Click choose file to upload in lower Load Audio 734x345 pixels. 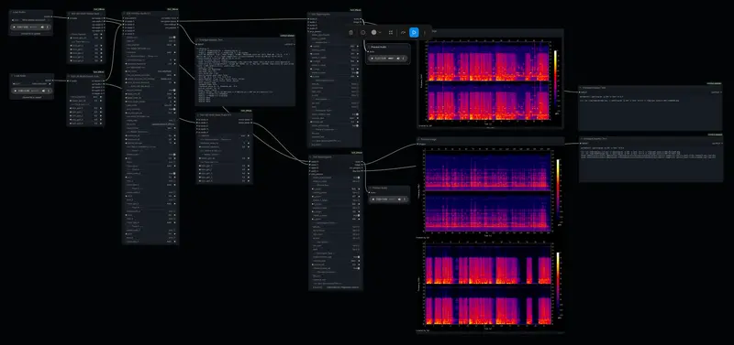point(32,97)
